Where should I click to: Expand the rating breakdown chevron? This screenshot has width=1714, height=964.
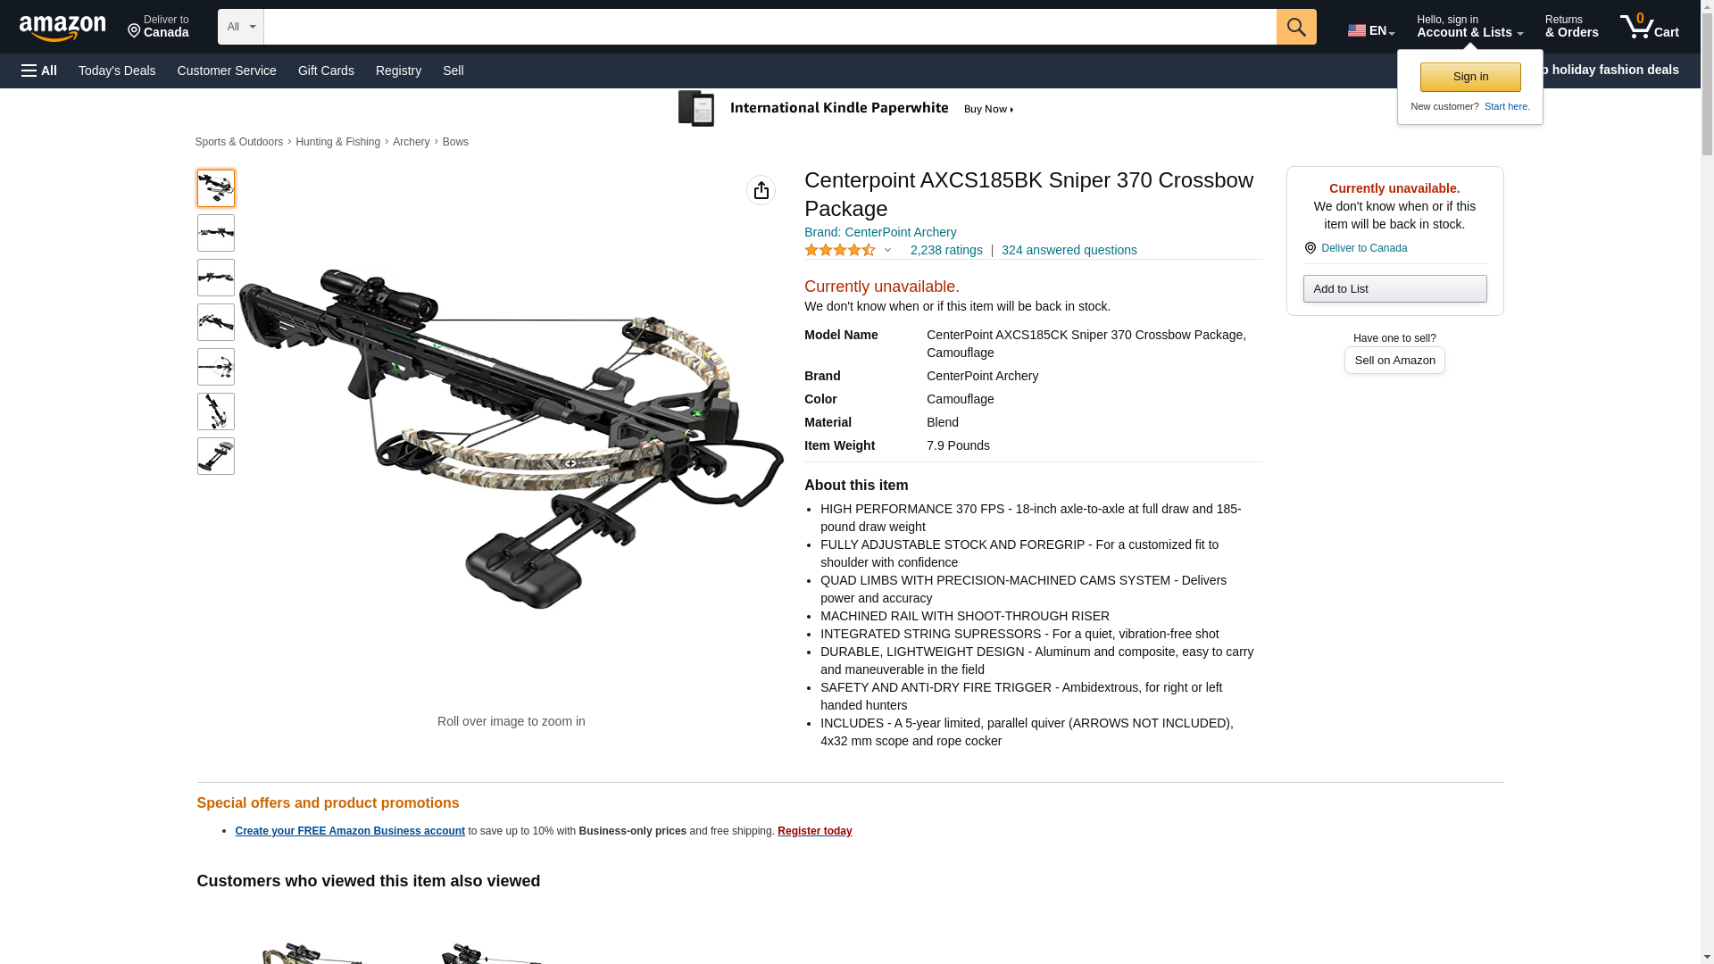(x=887, y=251)
